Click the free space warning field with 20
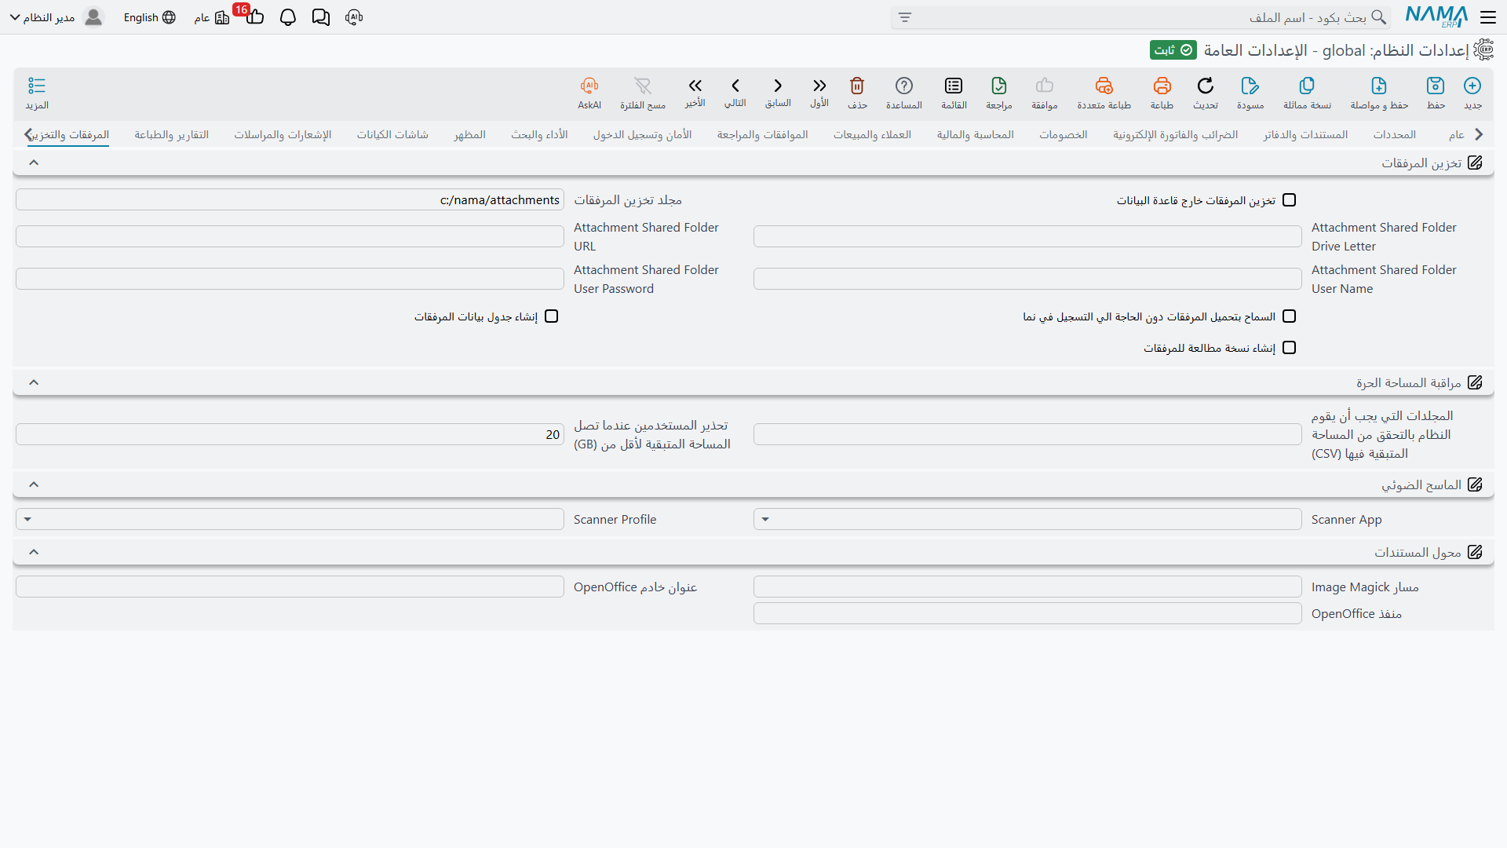This screenshot has width=1507, height=848. tap(290, 434)
